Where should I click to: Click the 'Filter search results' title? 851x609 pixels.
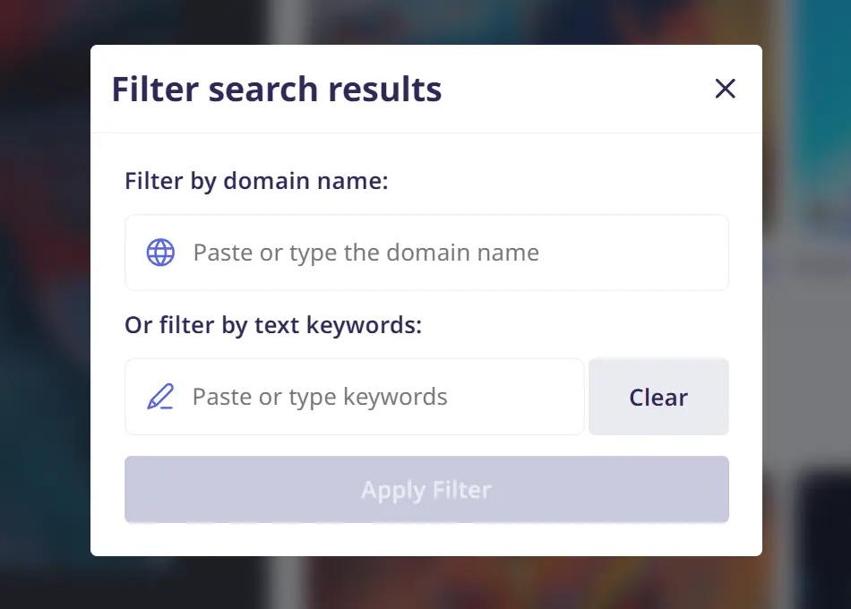pos(276,89)
